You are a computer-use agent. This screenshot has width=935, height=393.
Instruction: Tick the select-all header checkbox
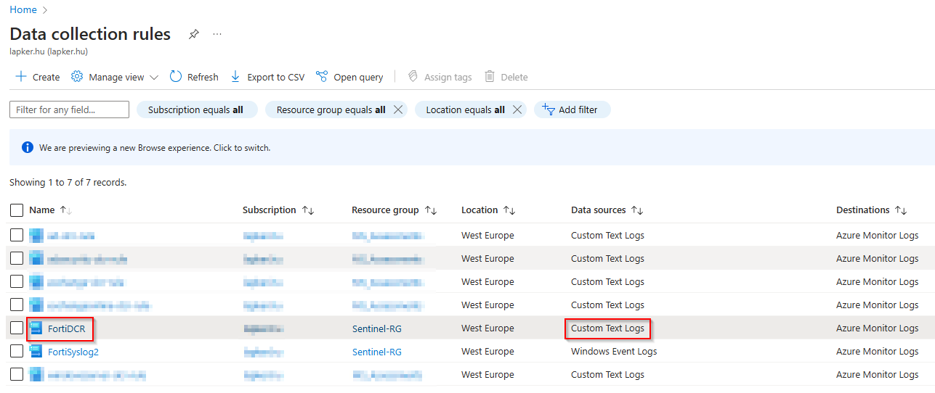17,210
